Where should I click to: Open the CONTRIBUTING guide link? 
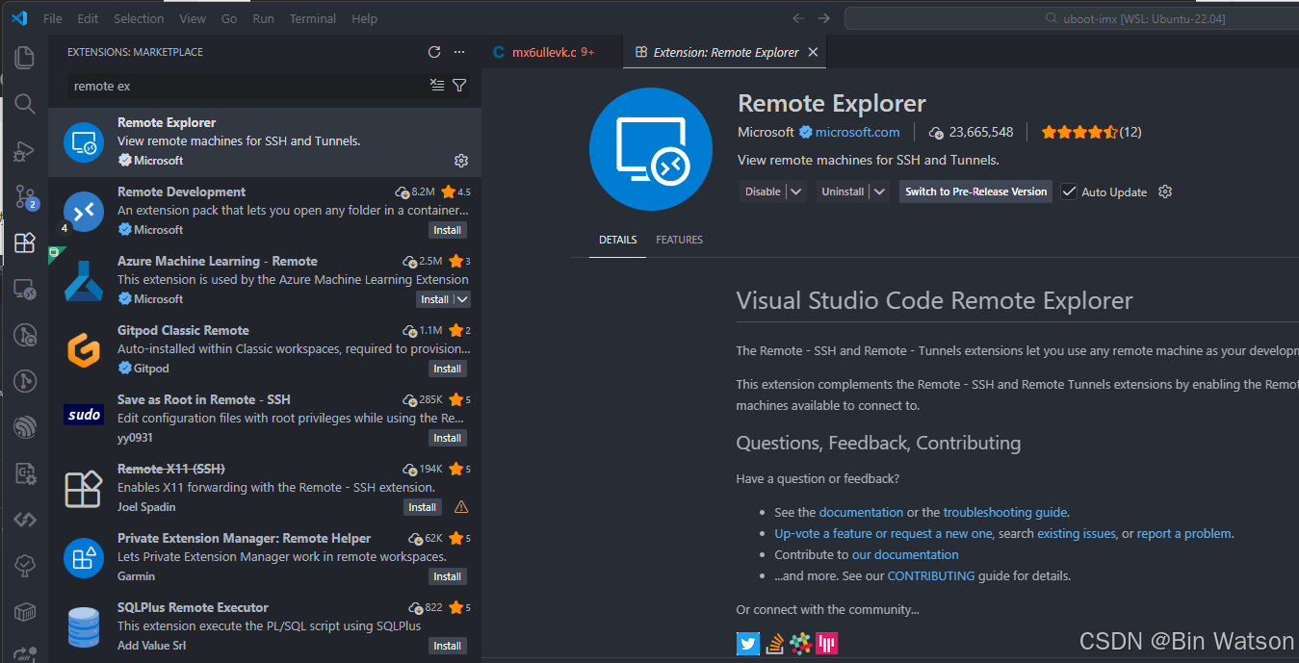click(x=931, y=575)
